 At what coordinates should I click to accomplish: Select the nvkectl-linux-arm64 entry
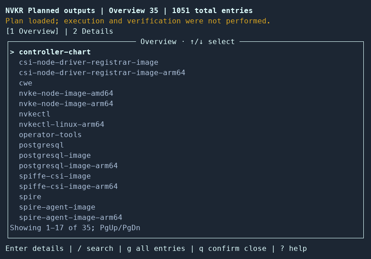click(185, 124)
